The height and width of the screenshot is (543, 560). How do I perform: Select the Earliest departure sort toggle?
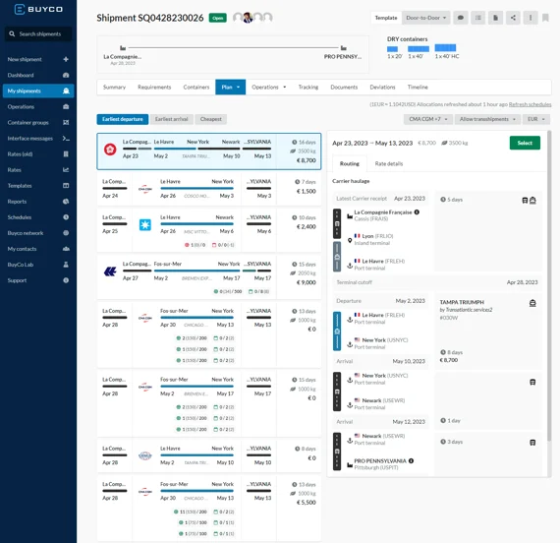[123, 119]
